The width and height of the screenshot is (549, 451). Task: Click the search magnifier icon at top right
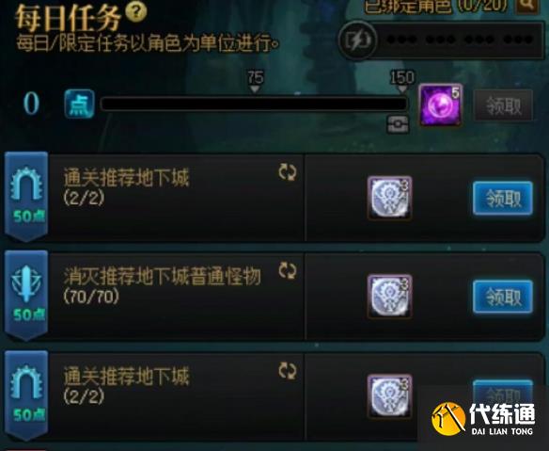point(527,4)
